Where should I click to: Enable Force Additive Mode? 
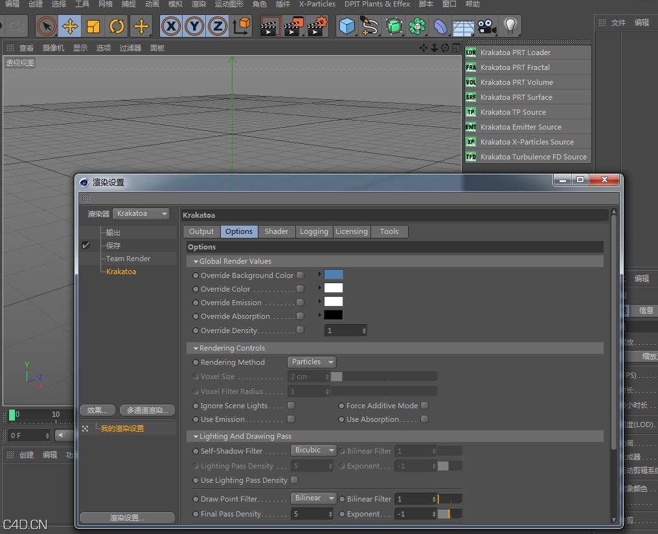(x=425, y=405)
